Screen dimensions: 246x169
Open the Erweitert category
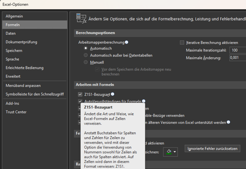click(35, 77)
